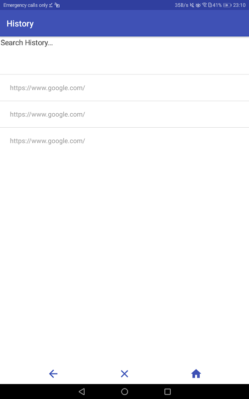Viewport: 249px width, 399px height.
Task: Tap the 23:10 clock in status bar
Action: [239, 5]
